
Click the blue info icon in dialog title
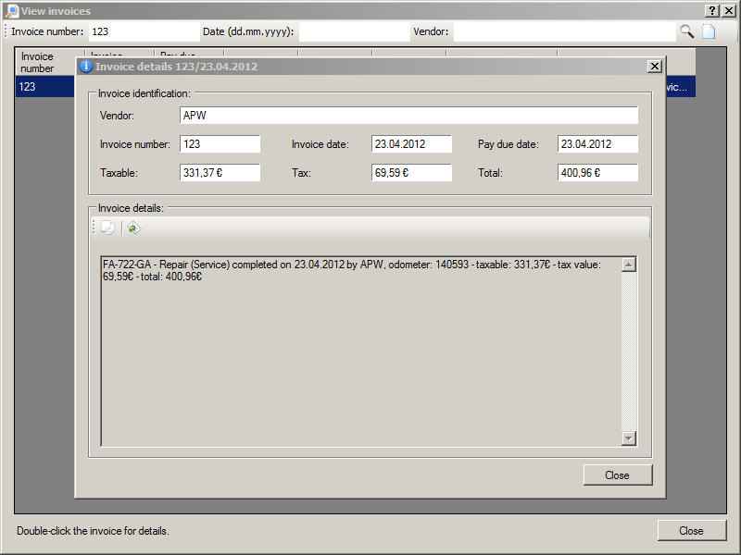pyautogui.click(x=86, y=67)
